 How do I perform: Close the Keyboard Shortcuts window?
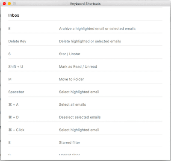[x=4, y=3]
